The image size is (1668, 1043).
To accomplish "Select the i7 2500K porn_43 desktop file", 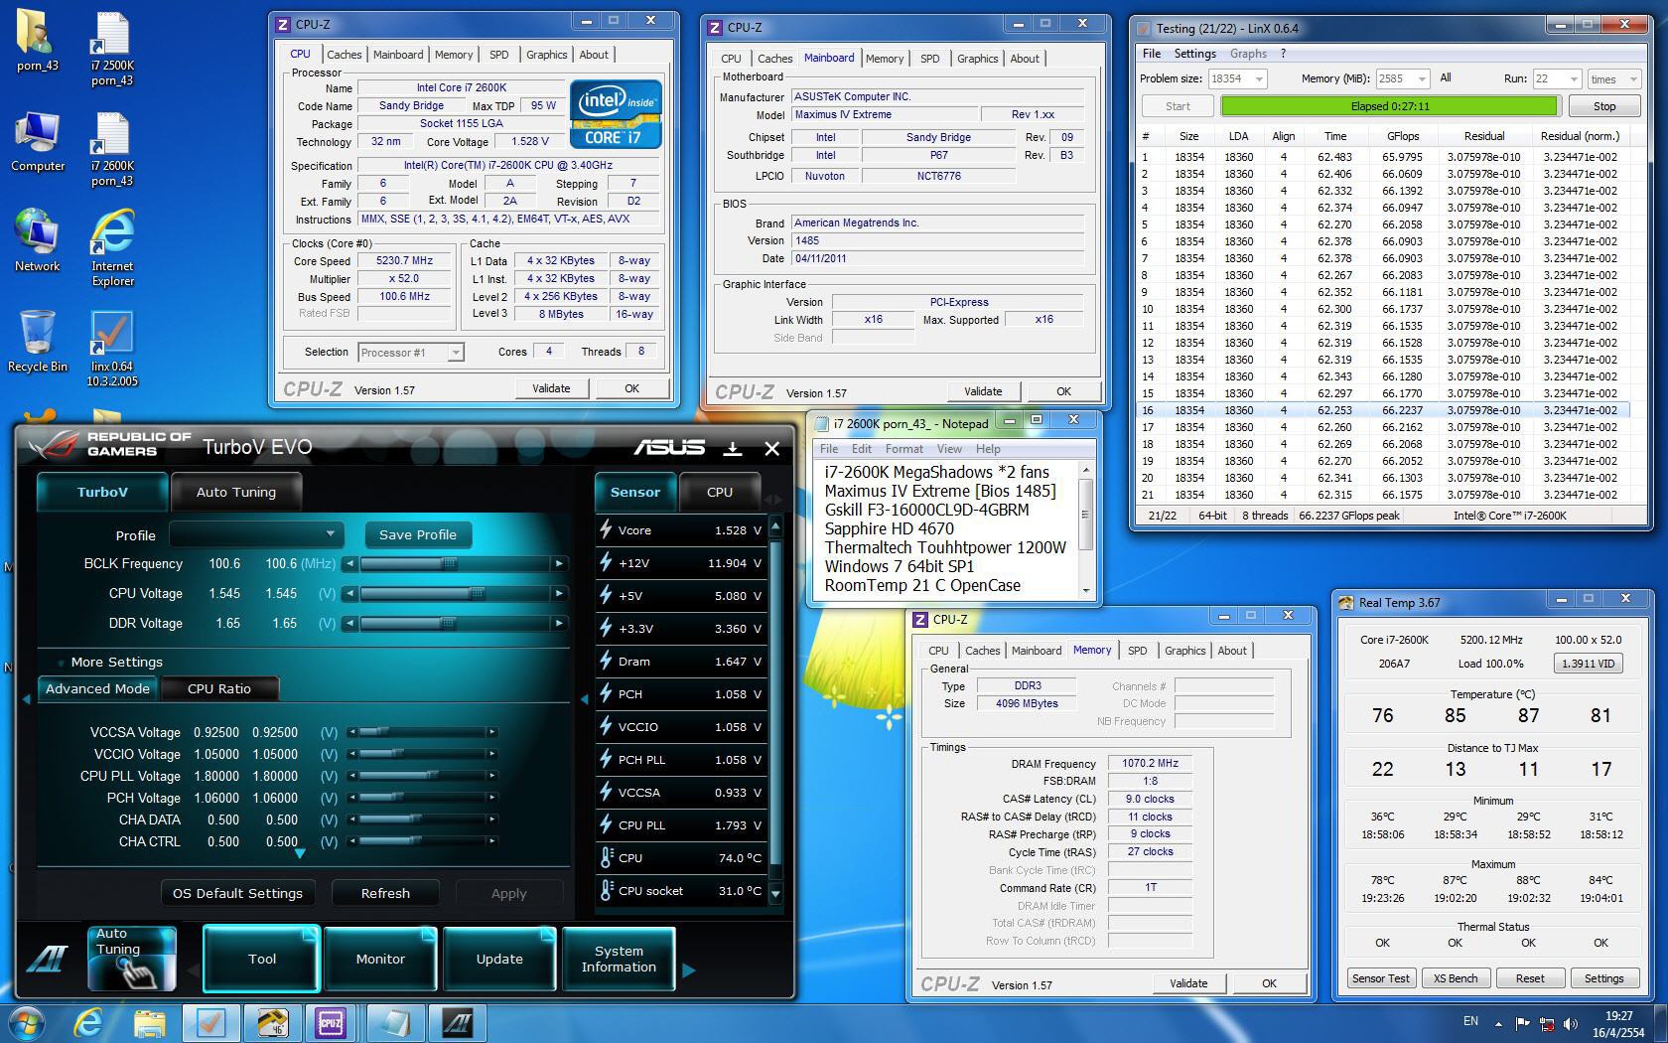I will (112, 50).
